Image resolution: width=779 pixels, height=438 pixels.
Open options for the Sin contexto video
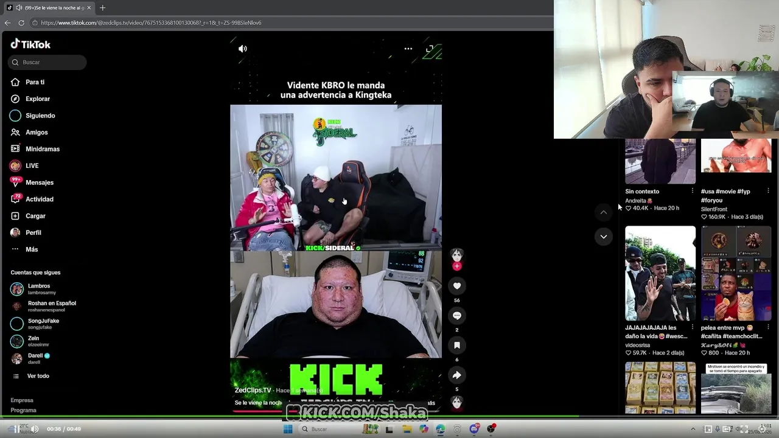(x=692, y=191)
